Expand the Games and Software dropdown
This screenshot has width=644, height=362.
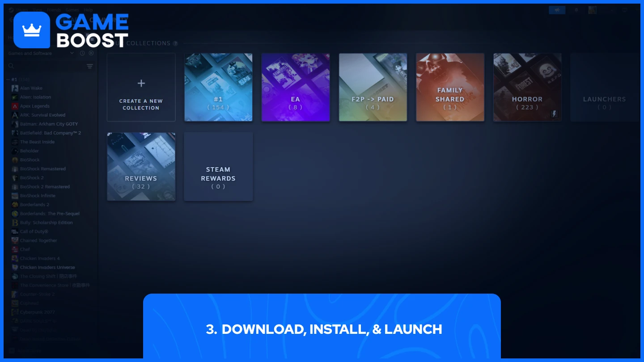41,53
